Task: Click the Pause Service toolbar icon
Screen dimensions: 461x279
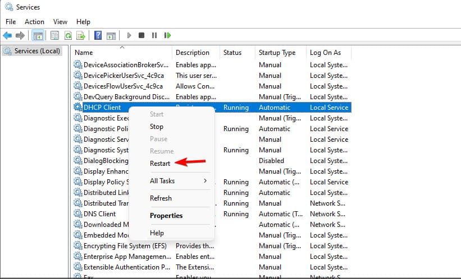Action: click(154, 35)
